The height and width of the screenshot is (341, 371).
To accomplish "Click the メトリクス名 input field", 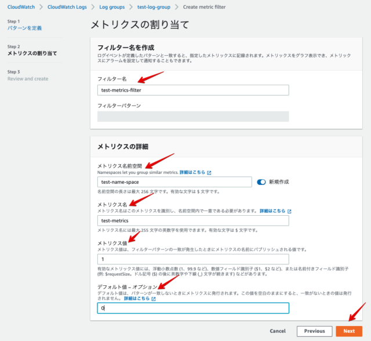I will coord(192,220).
